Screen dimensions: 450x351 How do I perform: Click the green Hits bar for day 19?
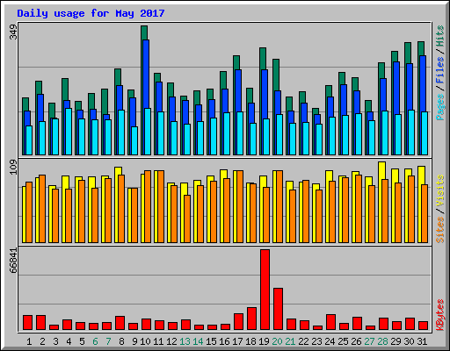(x=263, y=59)
